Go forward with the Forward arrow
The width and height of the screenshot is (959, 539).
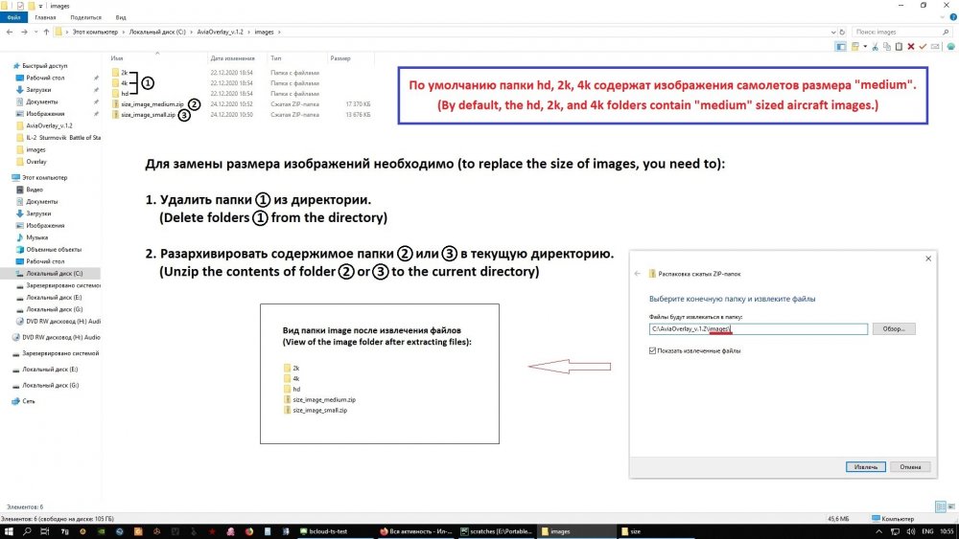pyautogui.click(x=24, y=32)
